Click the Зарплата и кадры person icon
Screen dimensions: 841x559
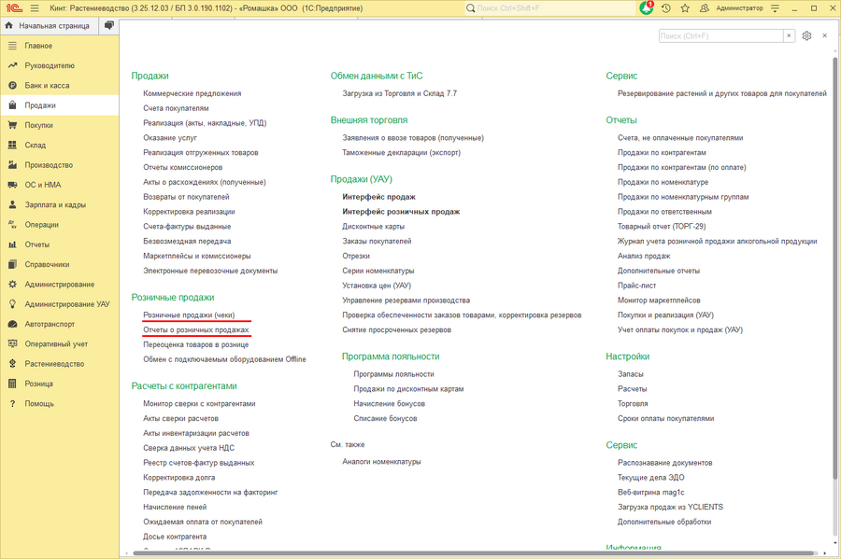[x=12, y=204]
